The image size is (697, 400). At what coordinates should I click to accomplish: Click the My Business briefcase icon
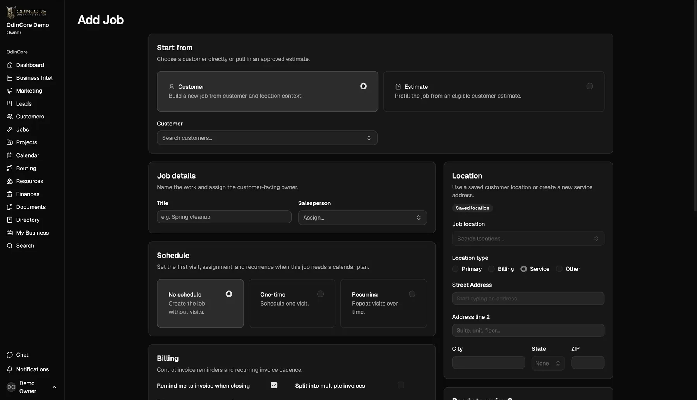click(x=10, y=233)
